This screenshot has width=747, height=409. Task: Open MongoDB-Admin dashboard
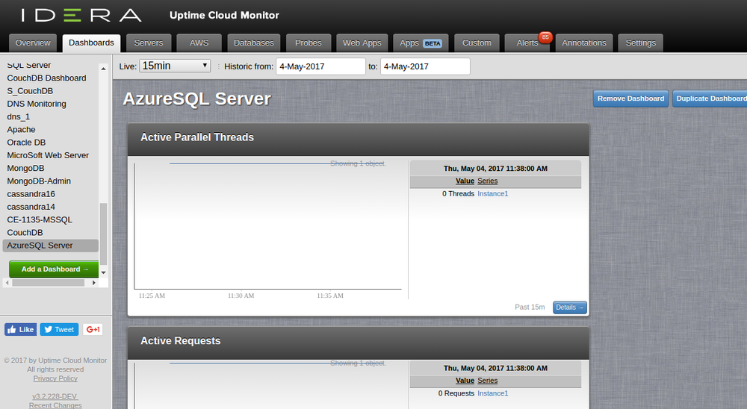39,181
